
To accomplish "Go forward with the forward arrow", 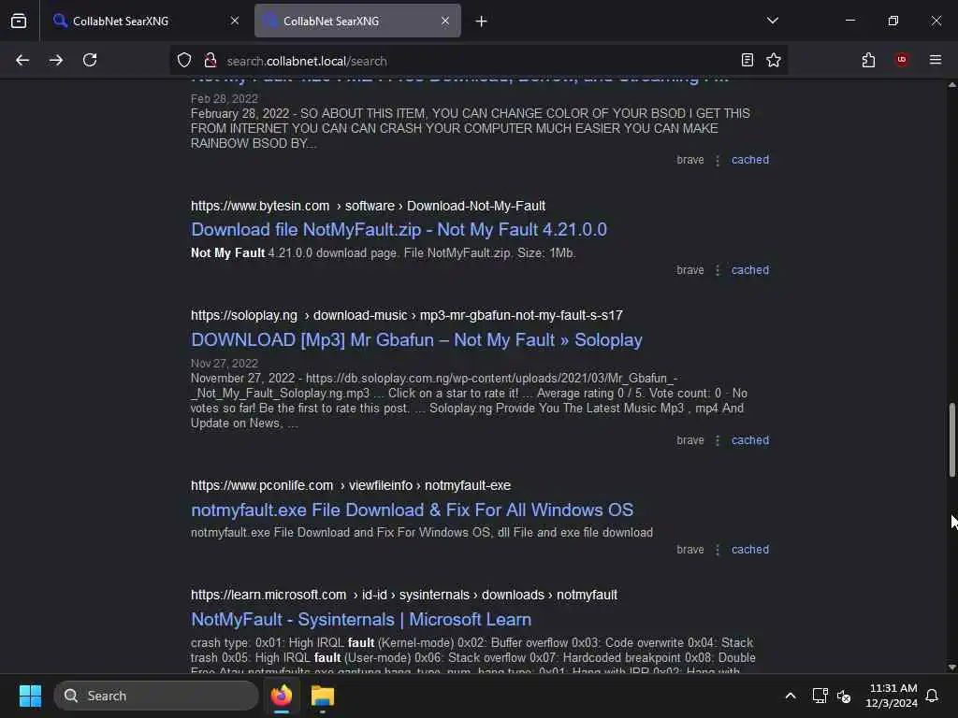I will (x=56, y=60).
